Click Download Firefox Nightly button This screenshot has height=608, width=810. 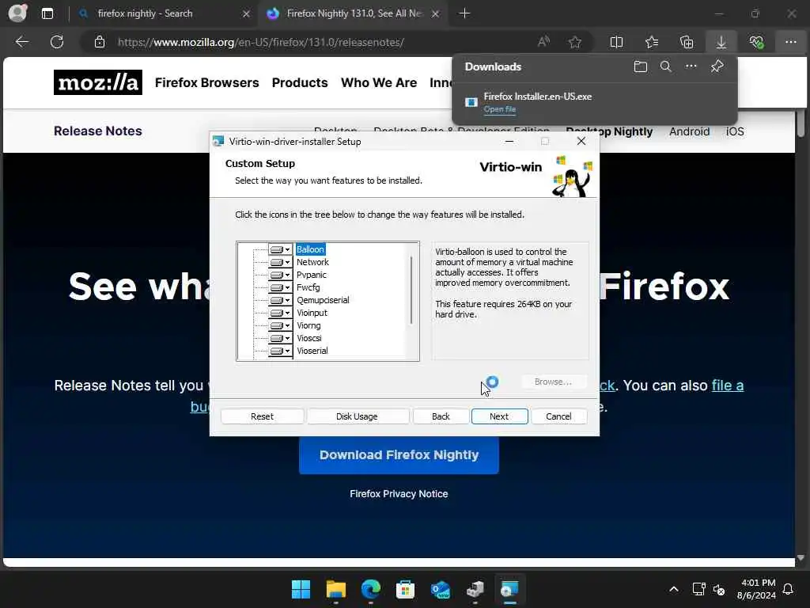click(x=399, y=455)
